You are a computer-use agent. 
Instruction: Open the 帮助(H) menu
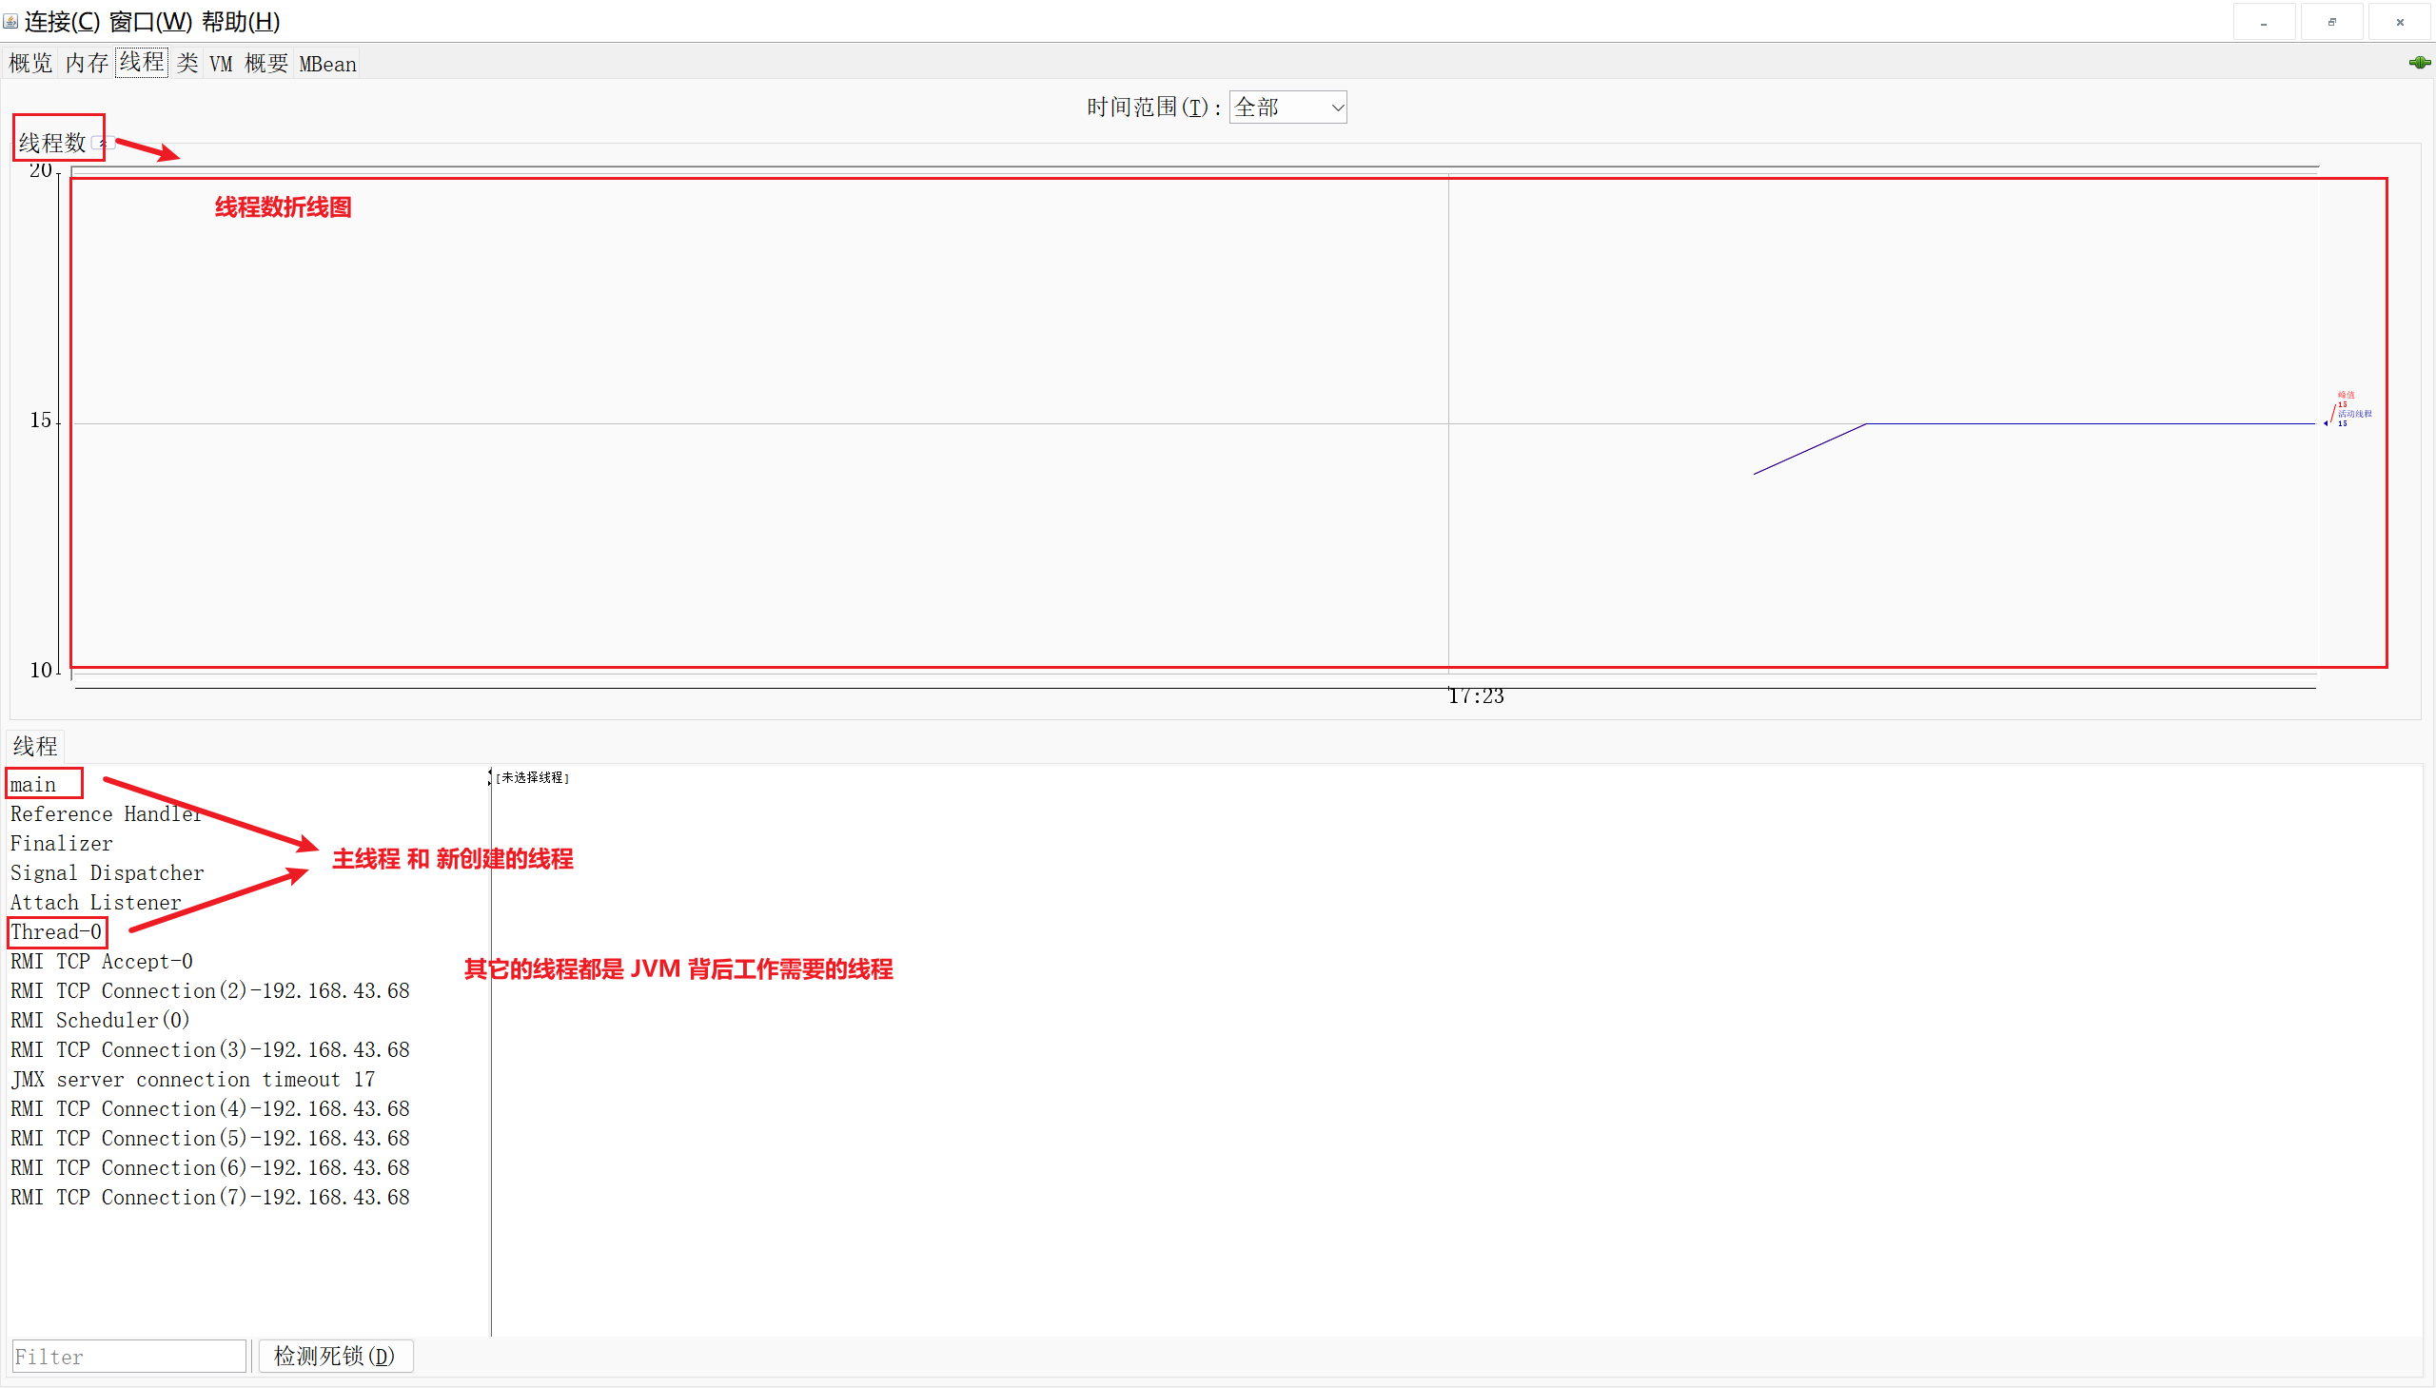[240, 21]
